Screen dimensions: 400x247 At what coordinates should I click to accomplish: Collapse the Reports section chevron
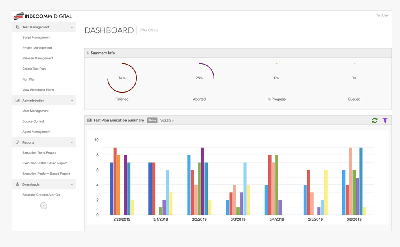pos(72,142)
